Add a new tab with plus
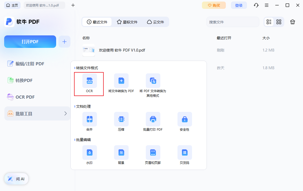This screenshot has width=303, height=191. [x=73, y=5]
